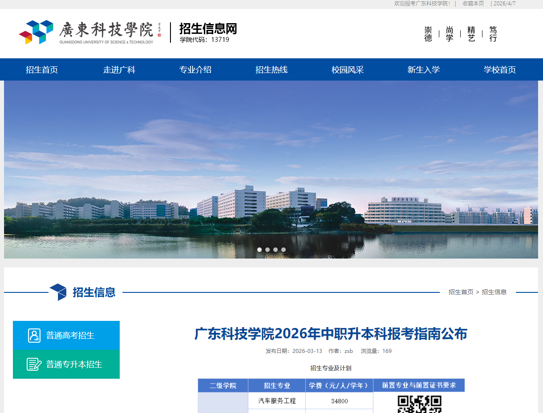The width and height of the screenshot is (543, 413).
Task: Open the 招生首页 menu item
Action: click(43, 69)
